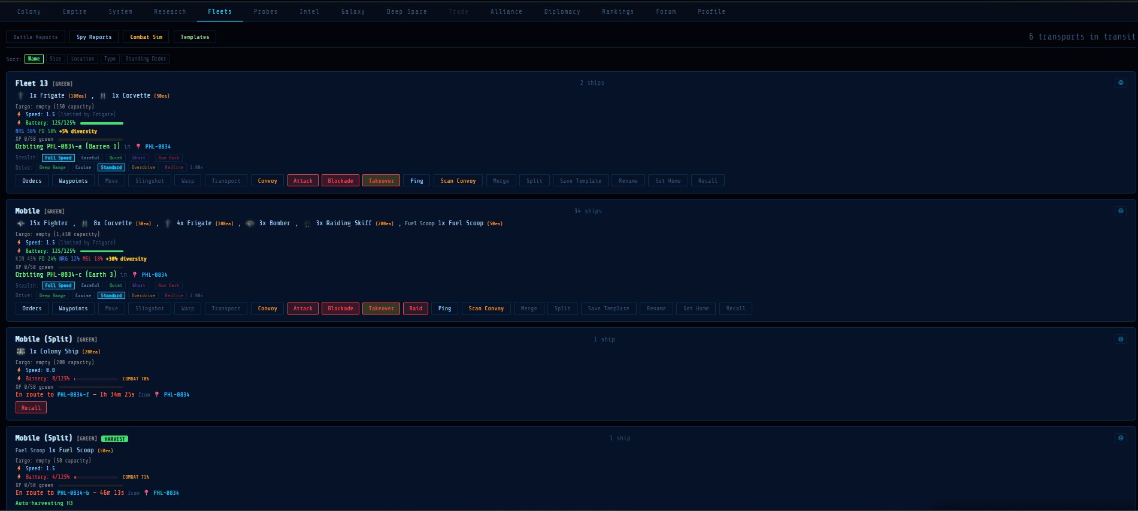Viewport: 1138px width, 511px height.
Task: Click Corvette ship icon in Mobile fleet
Action: pos(84,223)
